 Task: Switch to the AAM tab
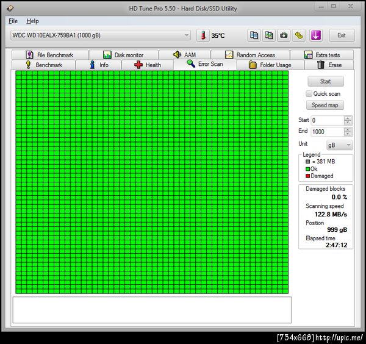185,55
